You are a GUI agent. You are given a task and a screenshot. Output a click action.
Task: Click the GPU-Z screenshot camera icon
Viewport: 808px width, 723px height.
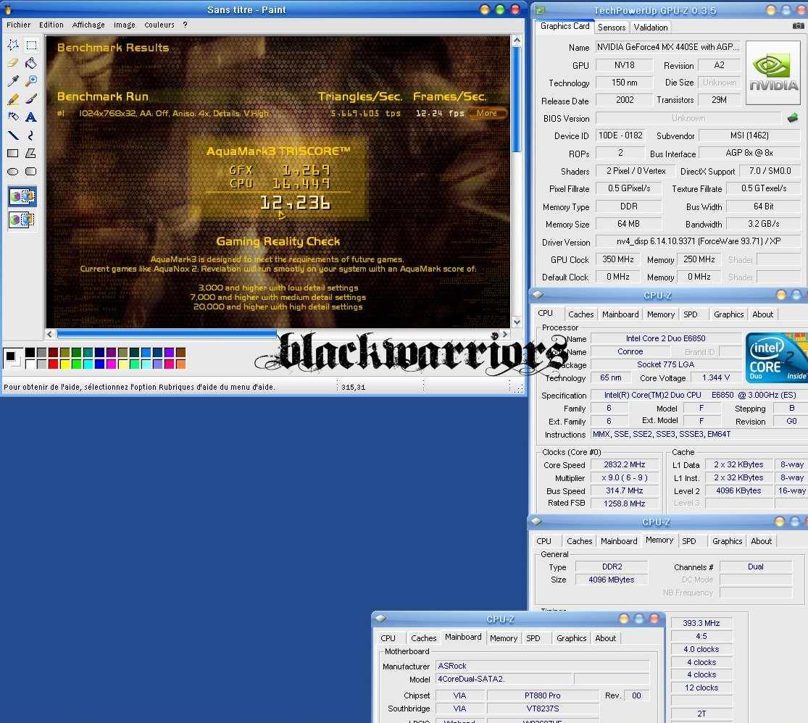pos(798,26)
